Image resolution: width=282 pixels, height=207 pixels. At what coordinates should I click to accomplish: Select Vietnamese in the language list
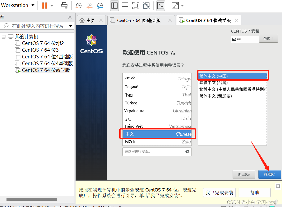click(x=157, y=126)
